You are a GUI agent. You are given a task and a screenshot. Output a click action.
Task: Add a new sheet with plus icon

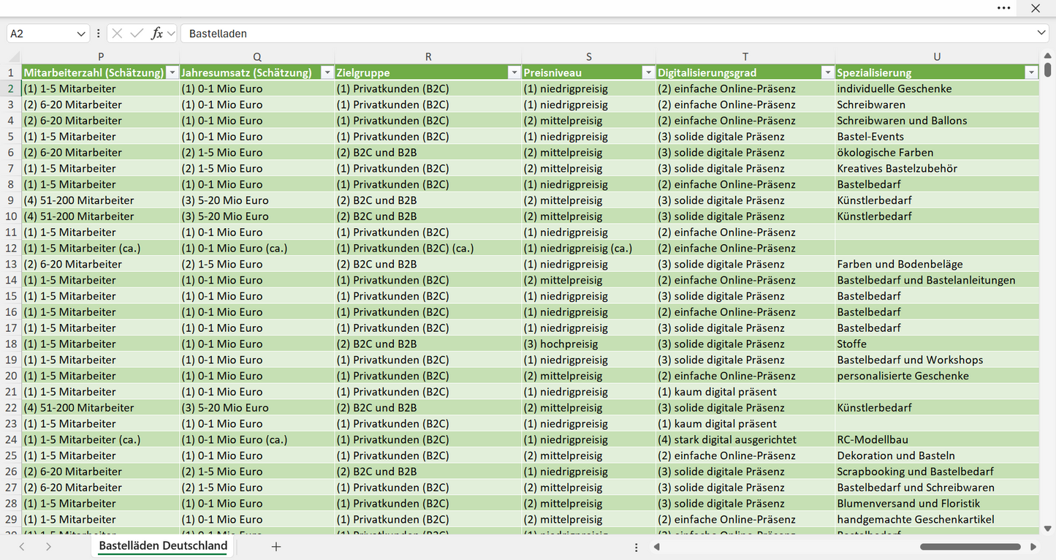pyautogui.click(x=276, y=547)
